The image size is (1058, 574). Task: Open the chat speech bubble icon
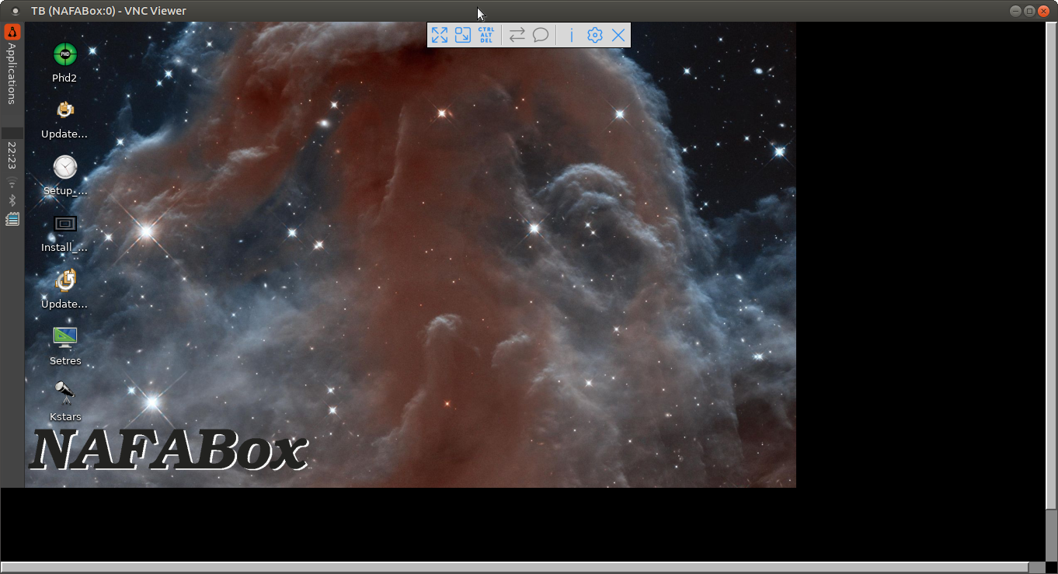pos(541,35)
